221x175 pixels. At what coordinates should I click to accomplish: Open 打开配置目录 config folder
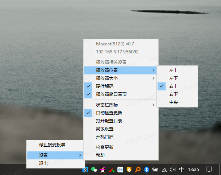click(120, 121)
